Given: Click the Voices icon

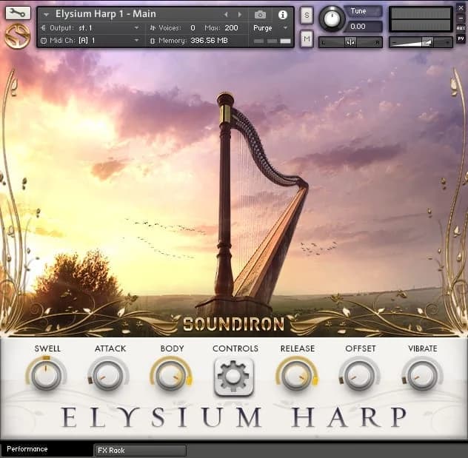Looking at the screenshot, I should pyautogui.click(x=153, y=28).
